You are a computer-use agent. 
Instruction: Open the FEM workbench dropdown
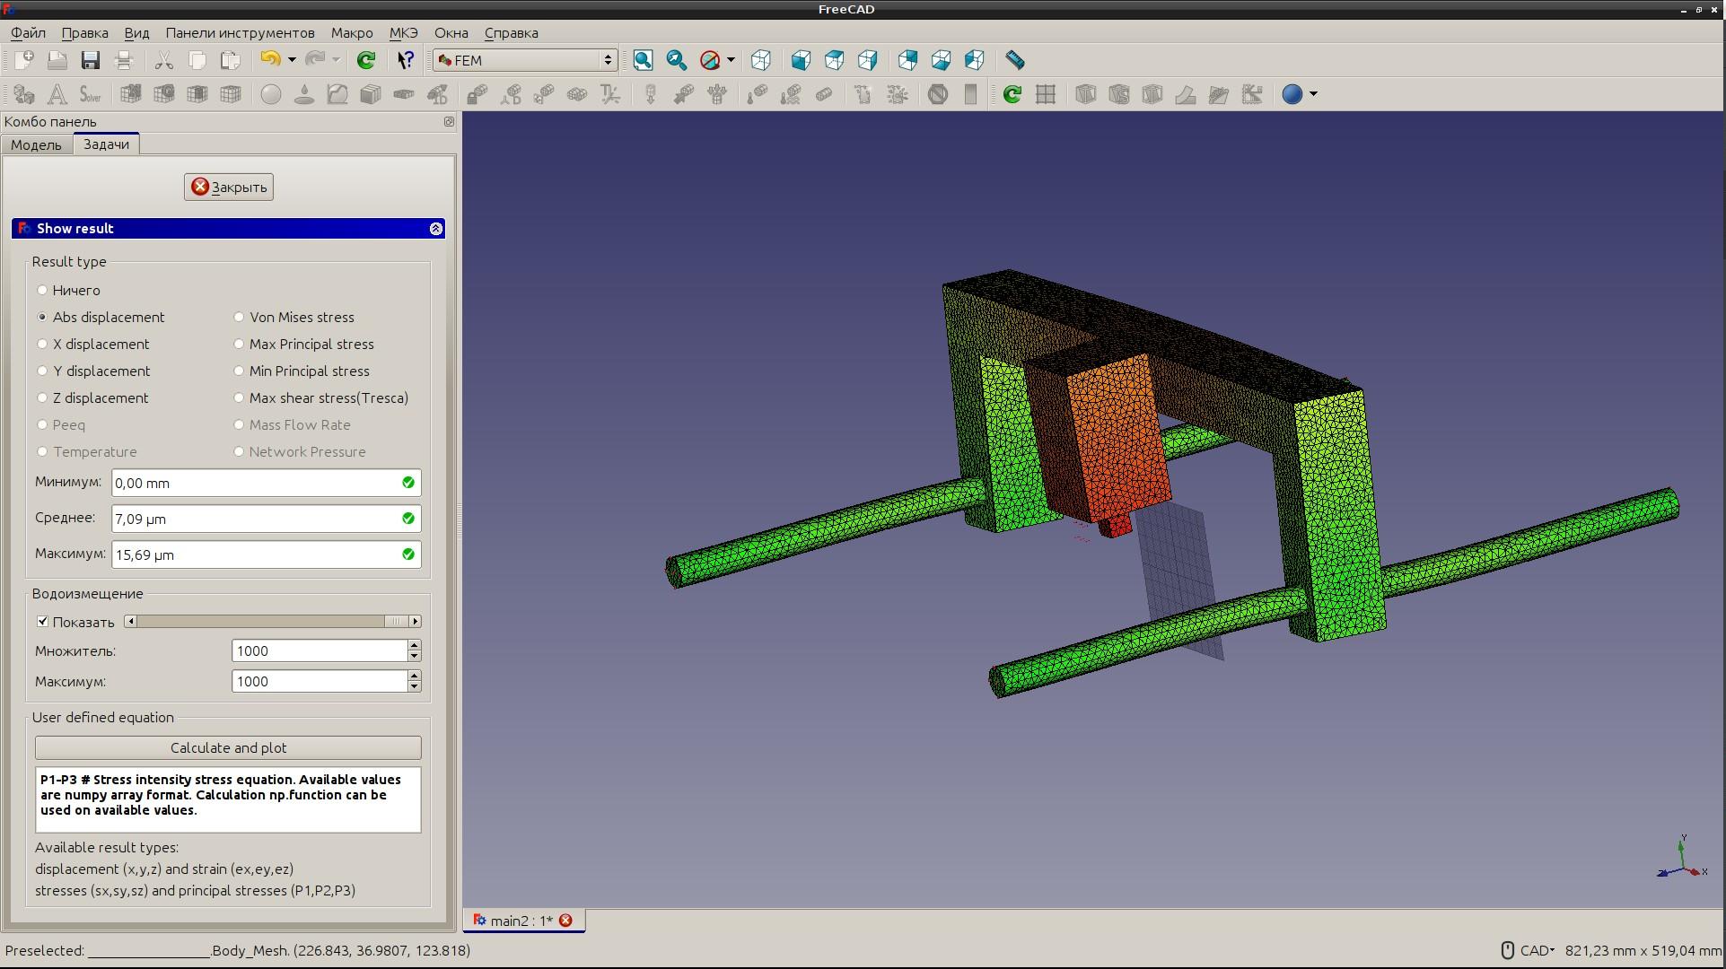[525, 60]
